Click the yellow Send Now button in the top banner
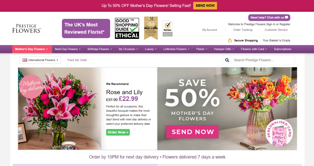314x166 pixels. [x=205, y=6]
